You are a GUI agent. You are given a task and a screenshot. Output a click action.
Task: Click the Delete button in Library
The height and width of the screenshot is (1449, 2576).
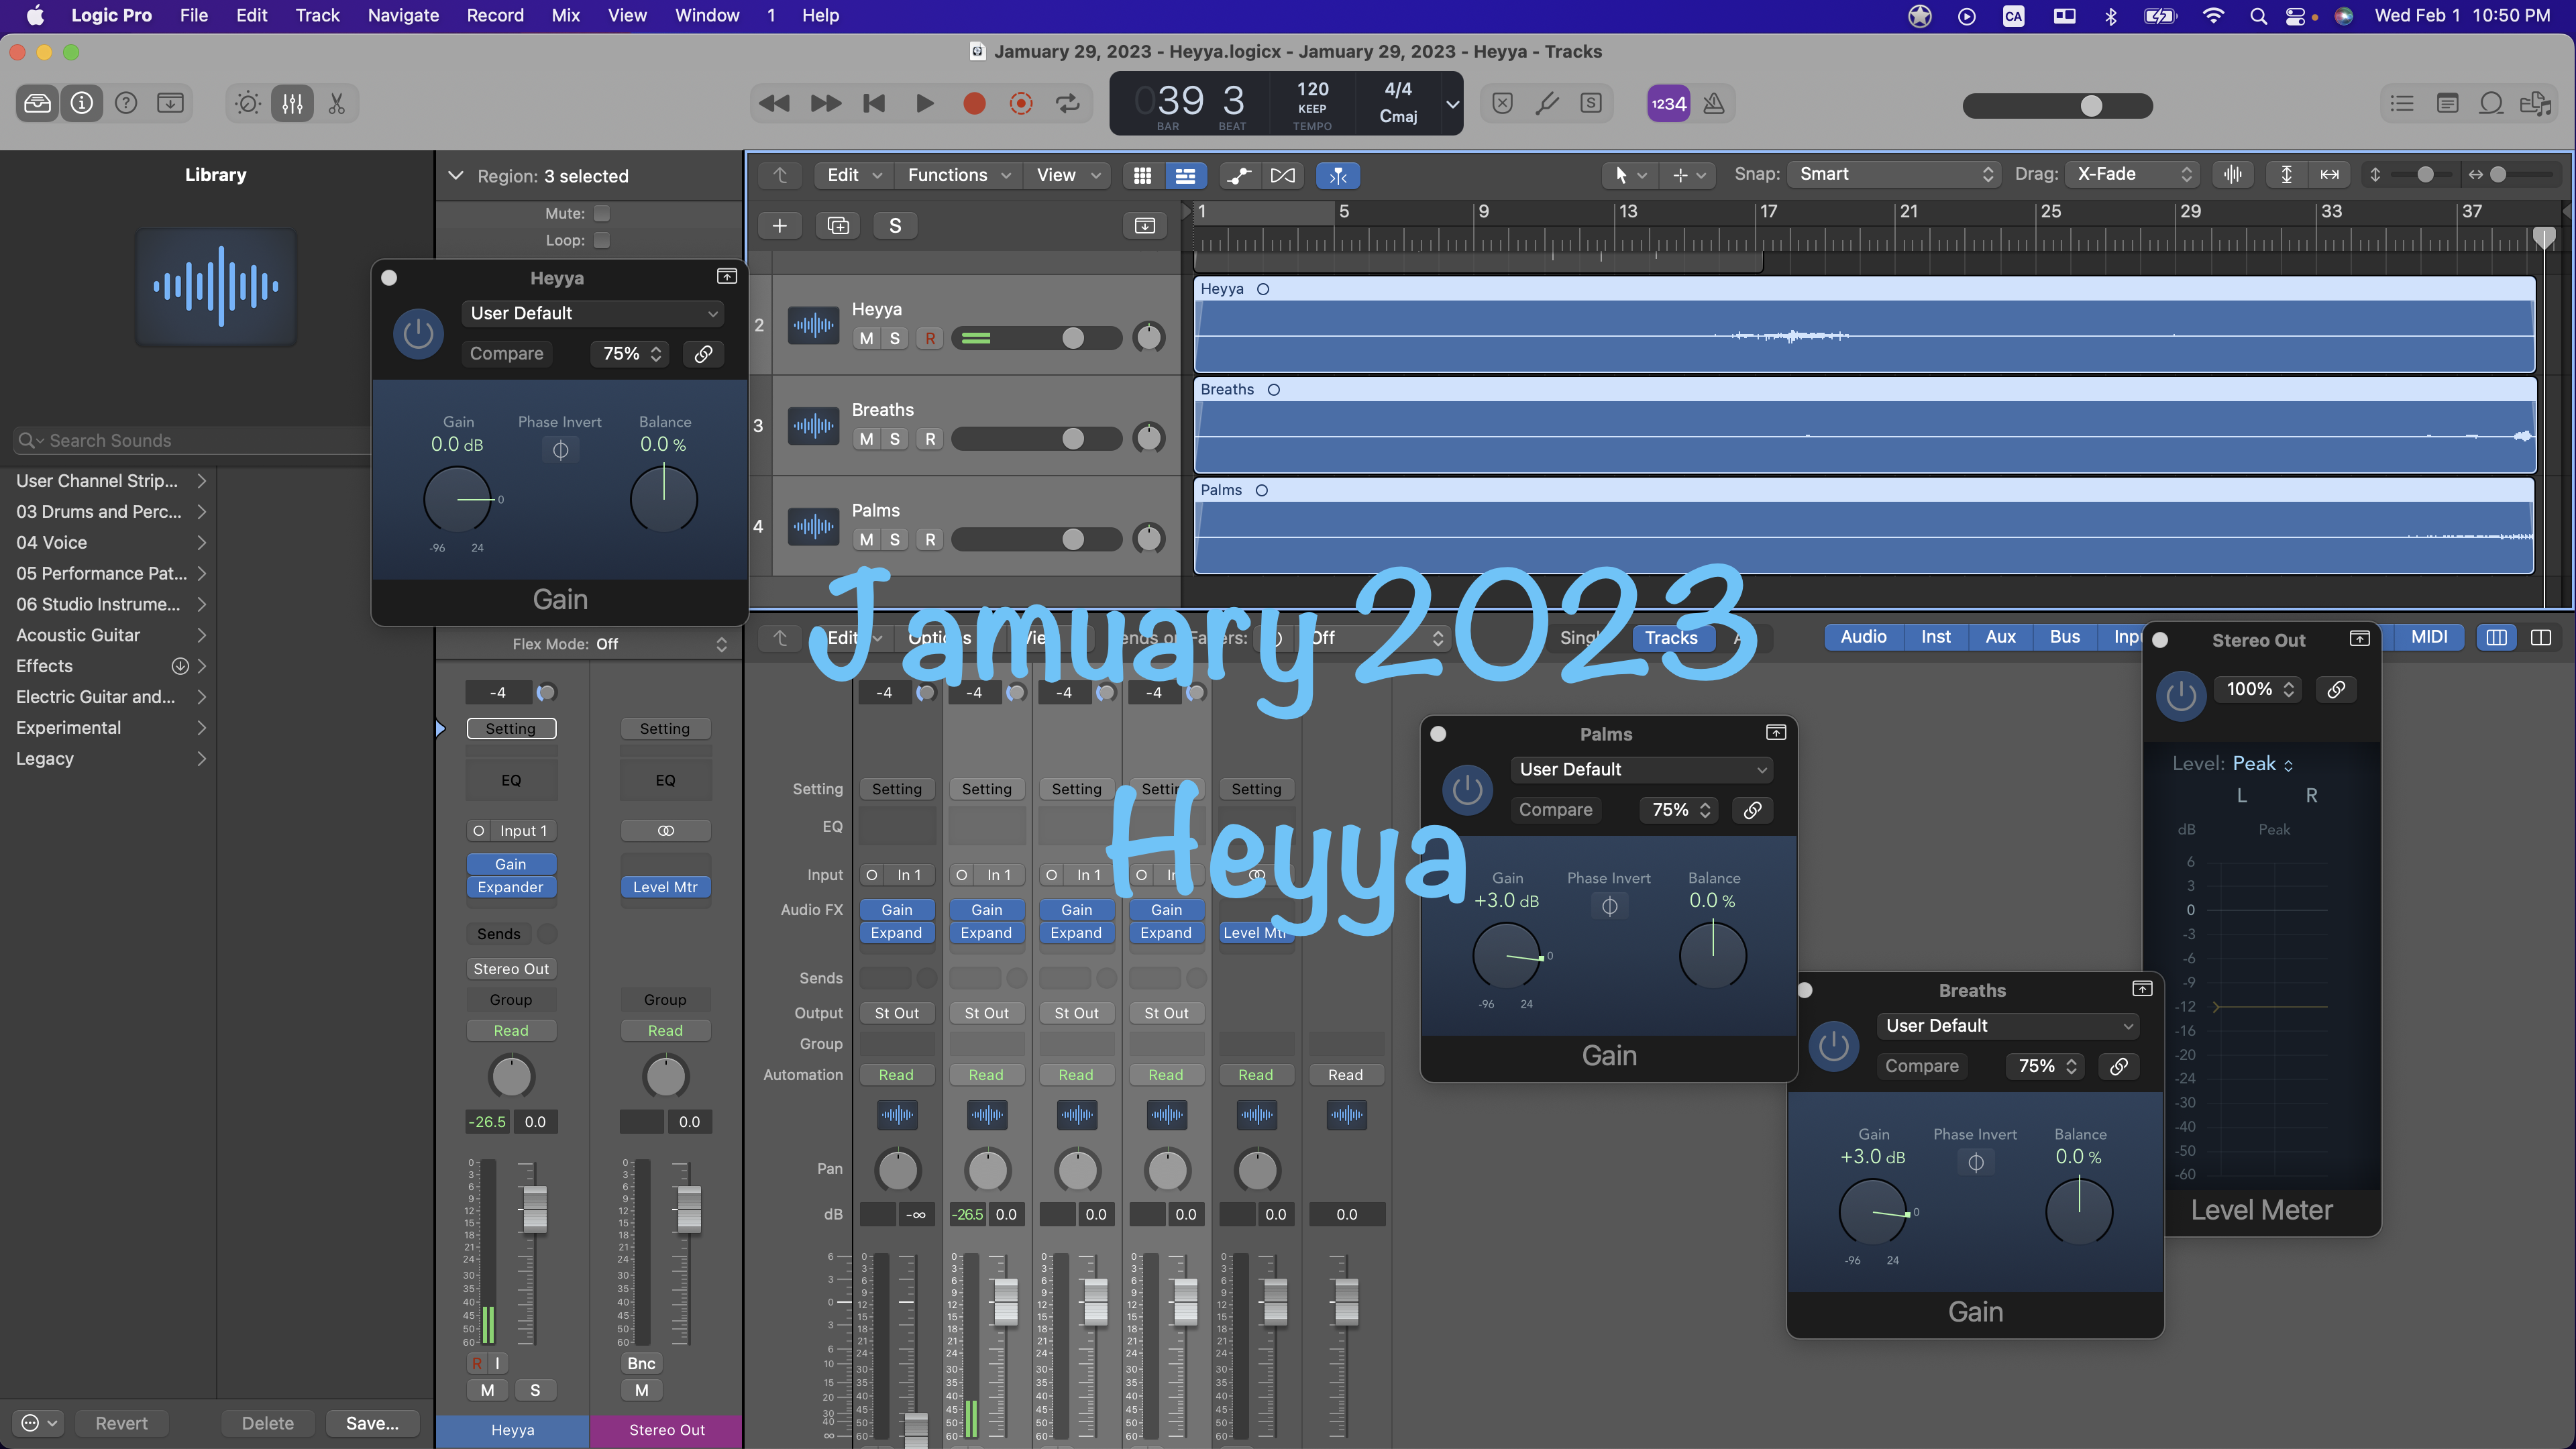click(267, 1423)
